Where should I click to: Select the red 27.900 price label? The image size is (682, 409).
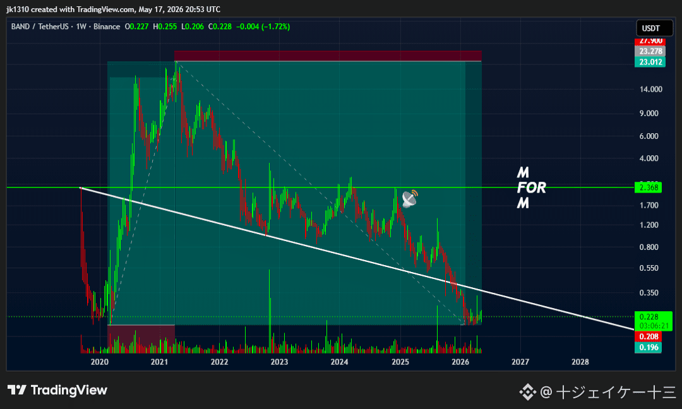650,41
